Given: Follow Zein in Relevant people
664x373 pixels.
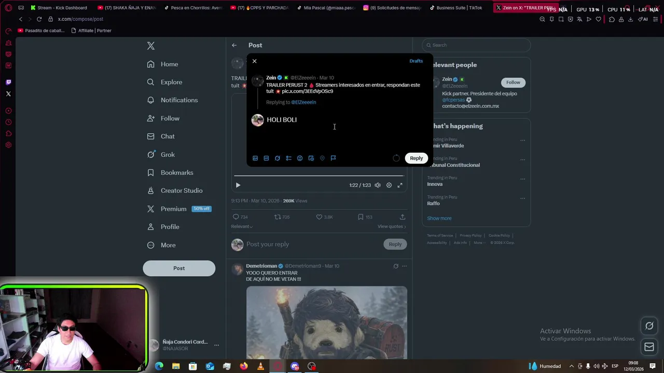Looking at the screenshot, I should point(513,82).
